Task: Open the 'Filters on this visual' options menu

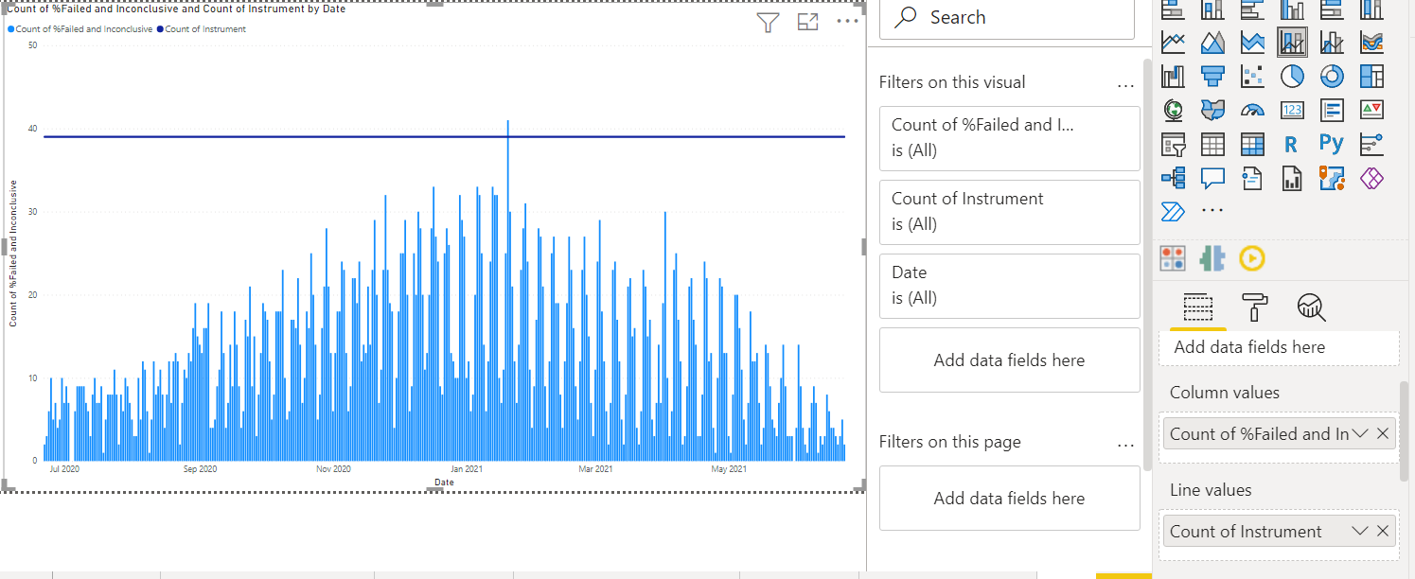Action: point(1125,85)
